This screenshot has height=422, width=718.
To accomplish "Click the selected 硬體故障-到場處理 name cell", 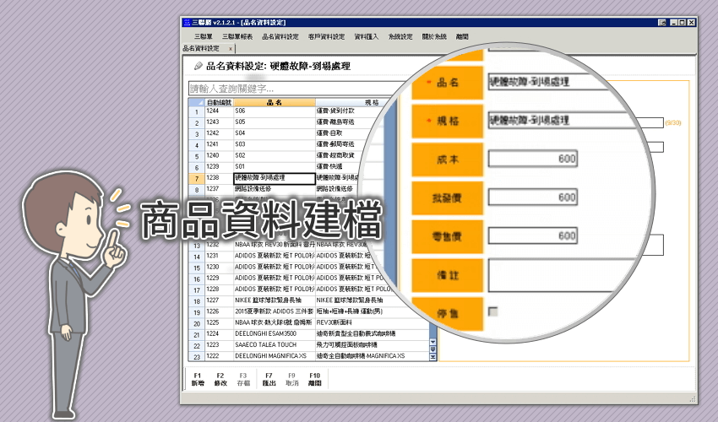I will pyautogui.click(x=275, y=177).
